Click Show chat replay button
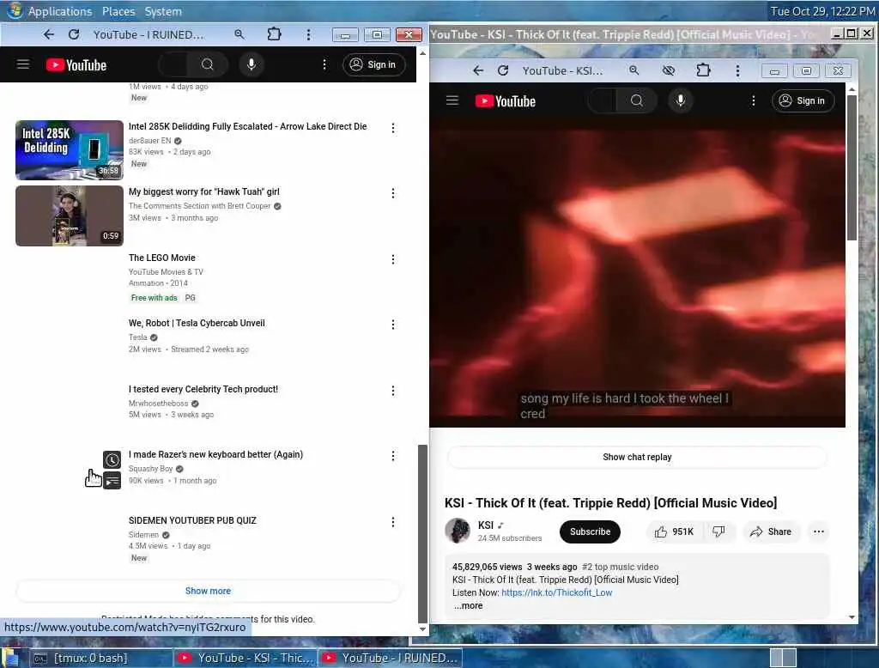 pyautogui.click(x=637, y=457)
